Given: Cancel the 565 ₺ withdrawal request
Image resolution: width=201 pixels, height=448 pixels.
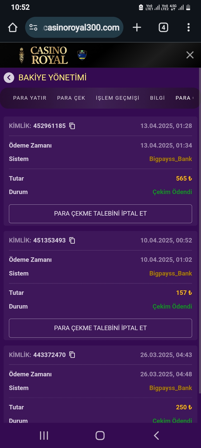Looking at the screenshot, I should 100,214.
